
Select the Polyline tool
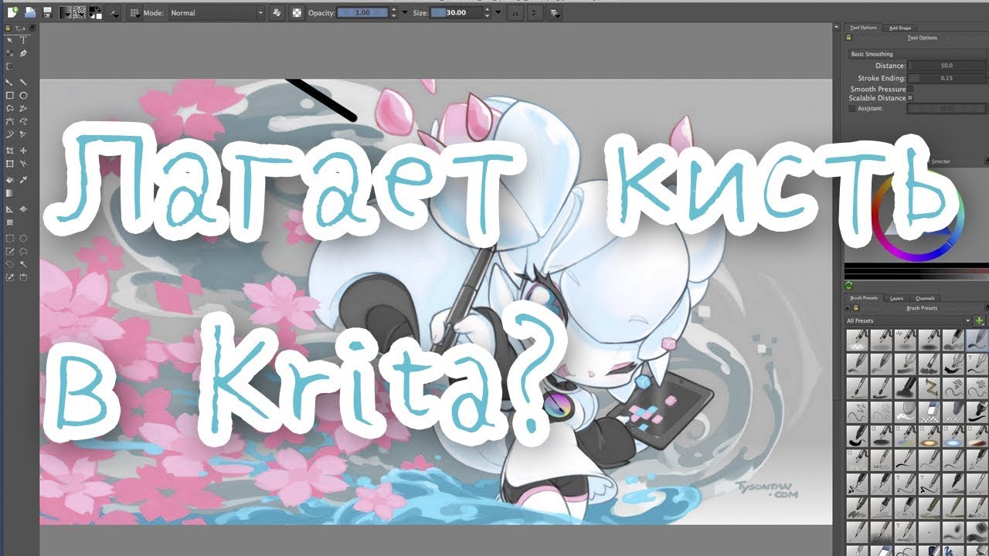pyautogui.click(x=24, y=108)
